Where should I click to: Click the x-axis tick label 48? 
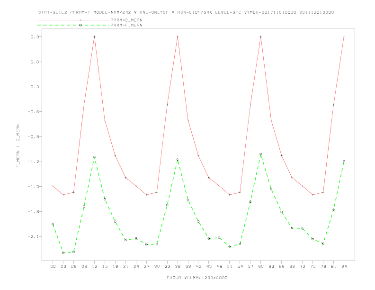tap(219, 266)
